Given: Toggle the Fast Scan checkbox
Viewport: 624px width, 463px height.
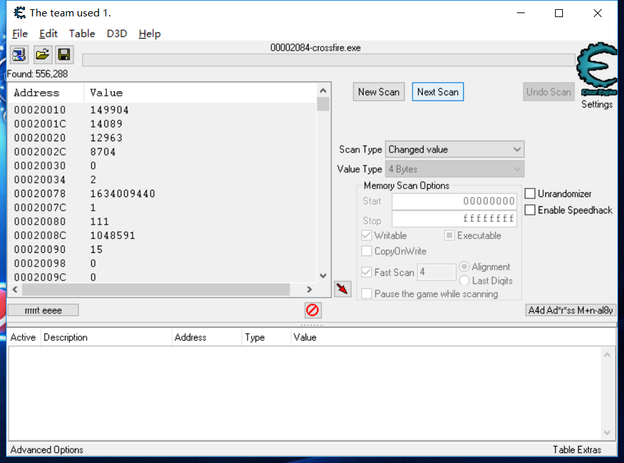Looking at the screenshot, I should tap(367, 273).
